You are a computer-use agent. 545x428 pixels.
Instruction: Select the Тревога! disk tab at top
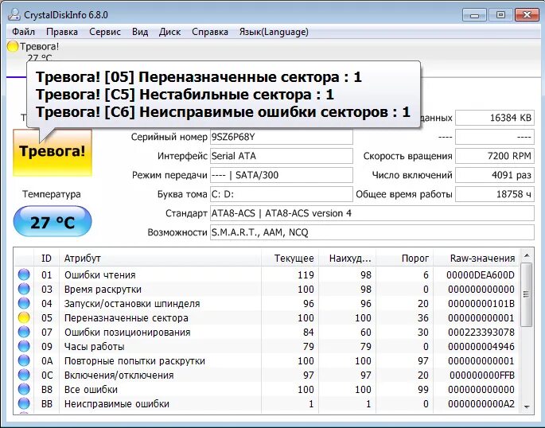click(x=33, y=52)
